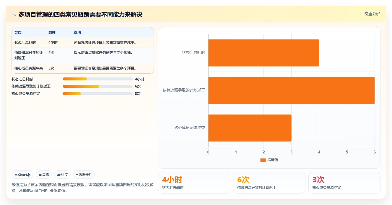Click the chart y-axis label 依赖遗漏导致的计划返工
392x205 pixels.
tap(184, 90)
